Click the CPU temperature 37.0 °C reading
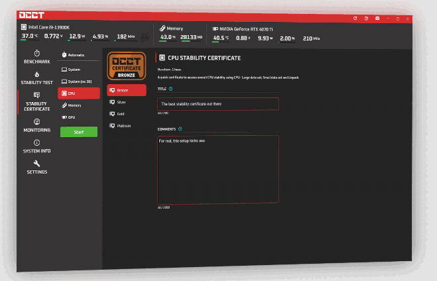437x281 pixels. 30,36
